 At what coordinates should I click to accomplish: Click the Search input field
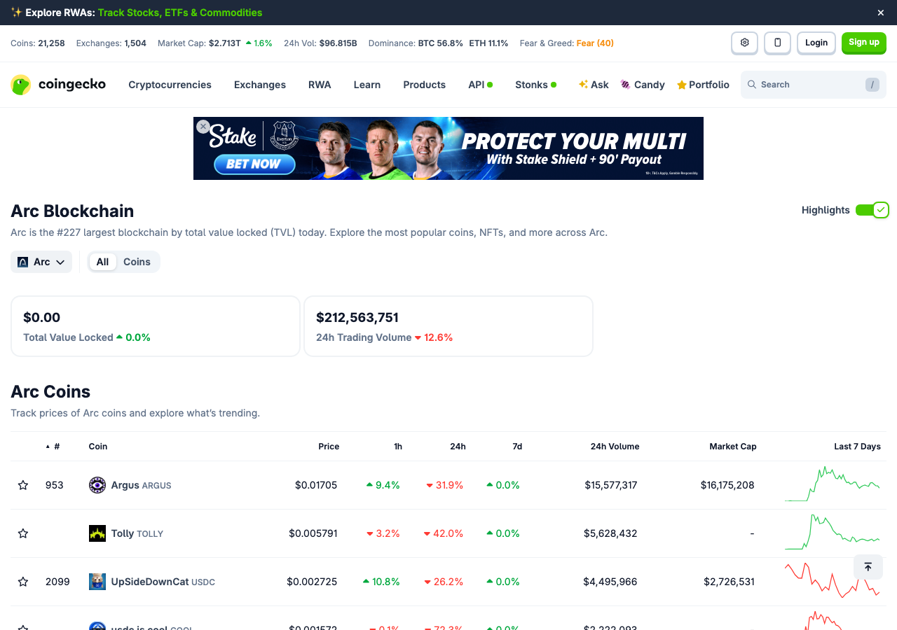tap(813, 85)
